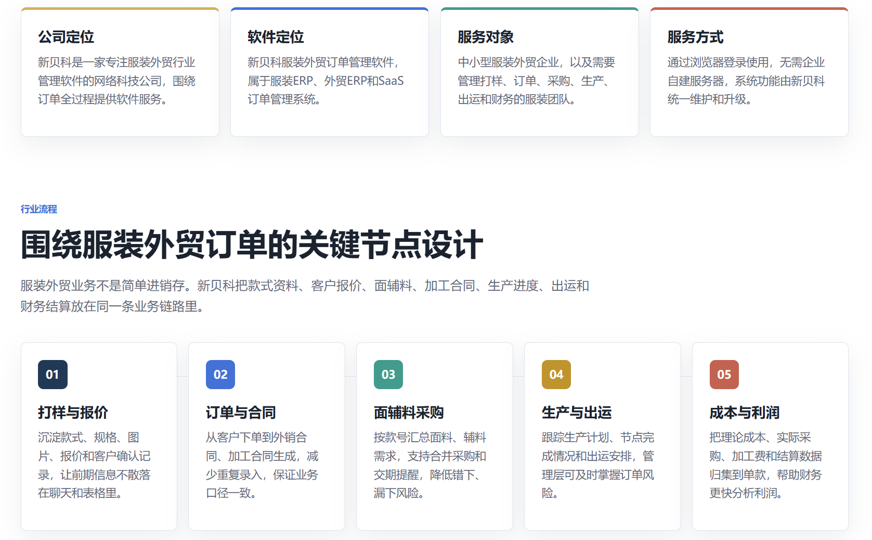Image resolution: width=872 pixels, height=540 pixels.
Task: Click the 打样与报价 step title
Action: pos(73,413)
